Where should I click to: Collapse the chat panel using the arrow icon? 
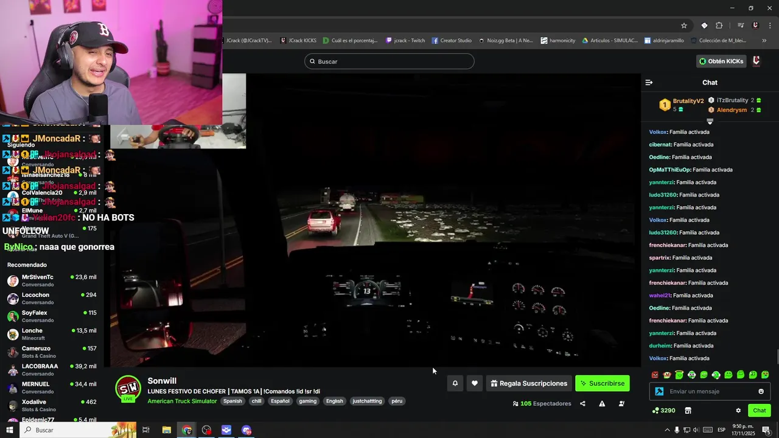(x=649, y=82)
